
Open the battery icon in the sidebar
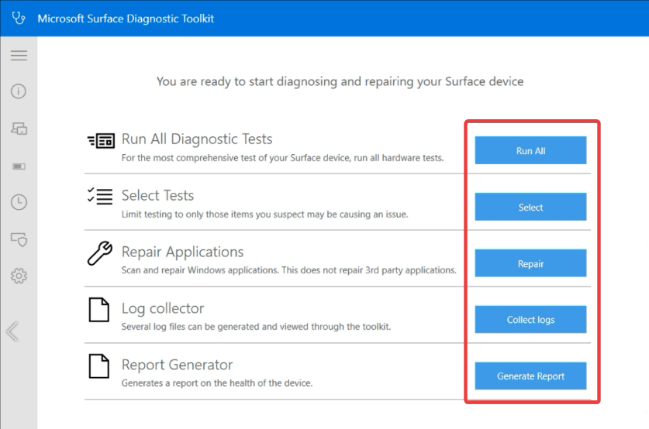click(19, 166)
